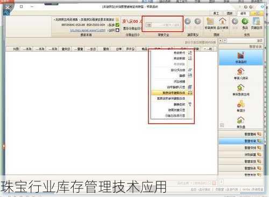Click the blue round download-arrow icon in the ribbon
Image resolution: width=269 pixels, height=197 pixels.
click(x=188, y=22)
